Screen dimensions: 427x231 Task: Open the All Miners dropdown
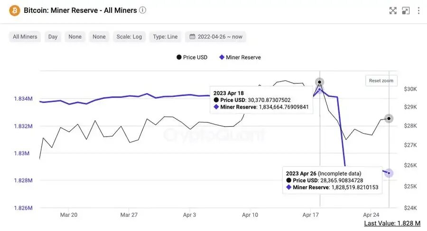[25, 37]
